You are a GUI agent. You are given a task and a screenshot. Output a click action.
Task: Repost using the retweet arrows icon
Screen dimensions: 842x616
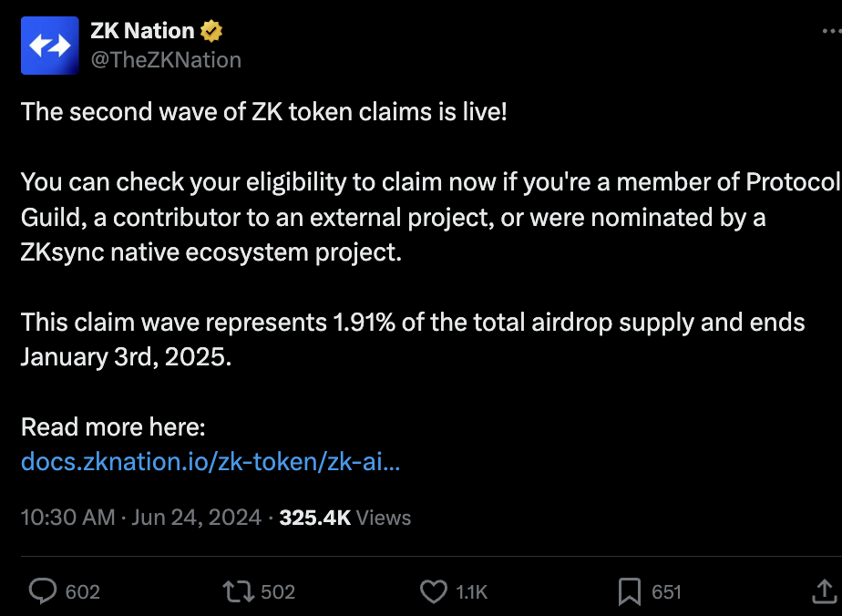click(238, 592)
